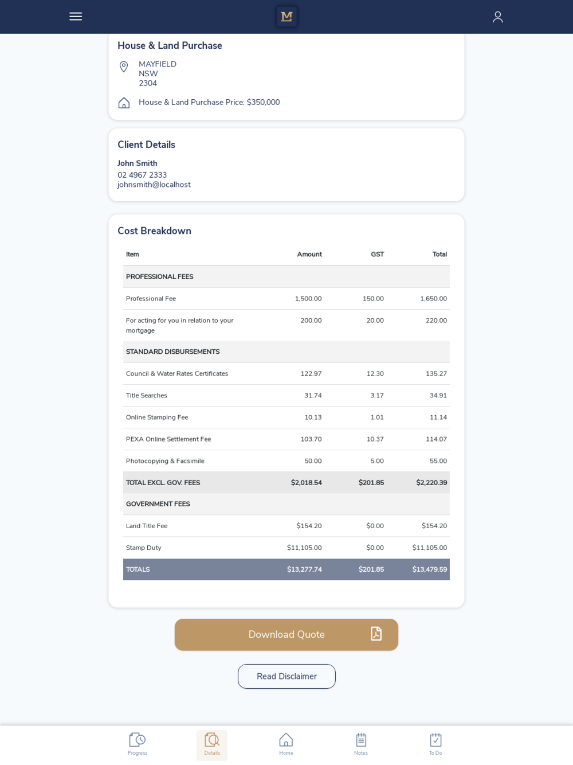573x765 pixels.
Task: Click the Title Searches row label
Action: (147, 395)
